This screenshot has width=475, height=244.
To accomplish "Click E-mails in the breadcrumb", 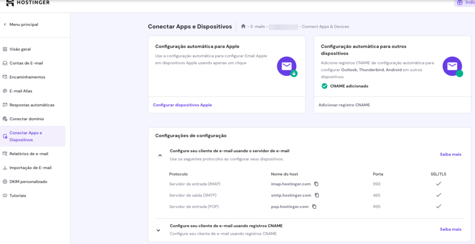I will (x=258, y=26).
